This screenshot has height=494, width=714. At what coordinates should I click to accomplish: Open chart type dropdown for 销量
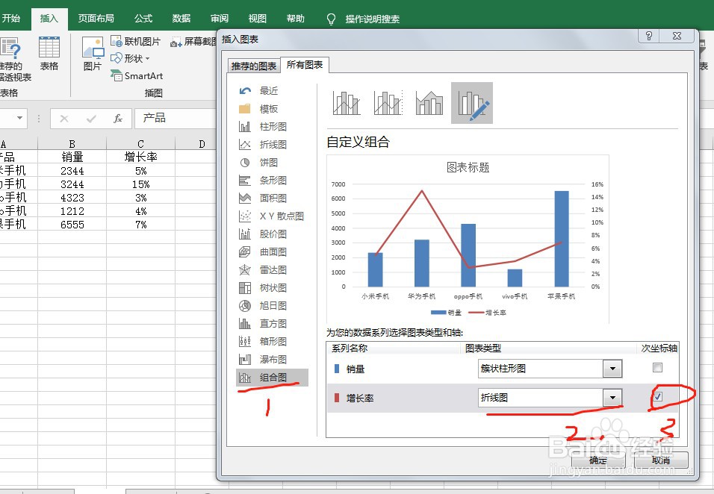click(x=612, y=369)
